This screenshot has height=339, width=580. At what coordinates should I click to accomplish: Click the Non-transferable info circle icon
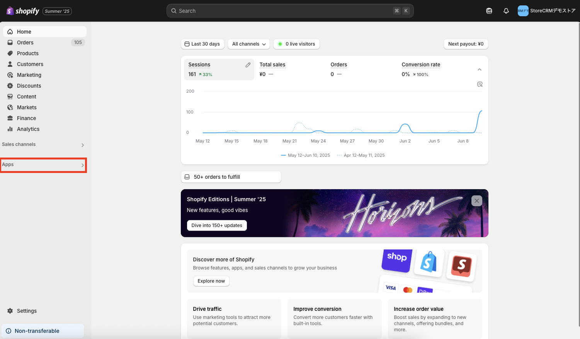coord(9,331)
